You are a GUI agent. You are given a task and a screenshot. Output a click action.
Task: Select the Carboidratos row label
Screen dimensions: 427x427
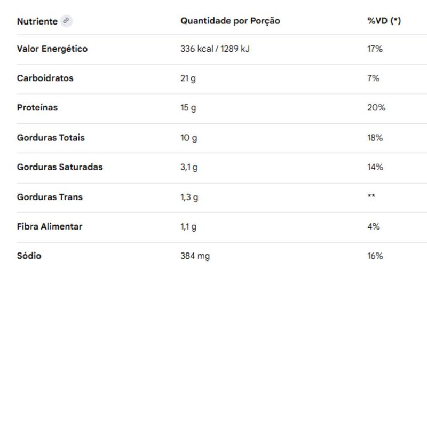tap(45, 78)
